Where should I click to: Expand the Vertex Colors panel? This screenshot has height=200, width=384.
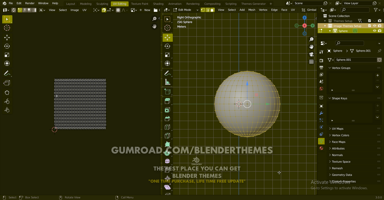340,135
